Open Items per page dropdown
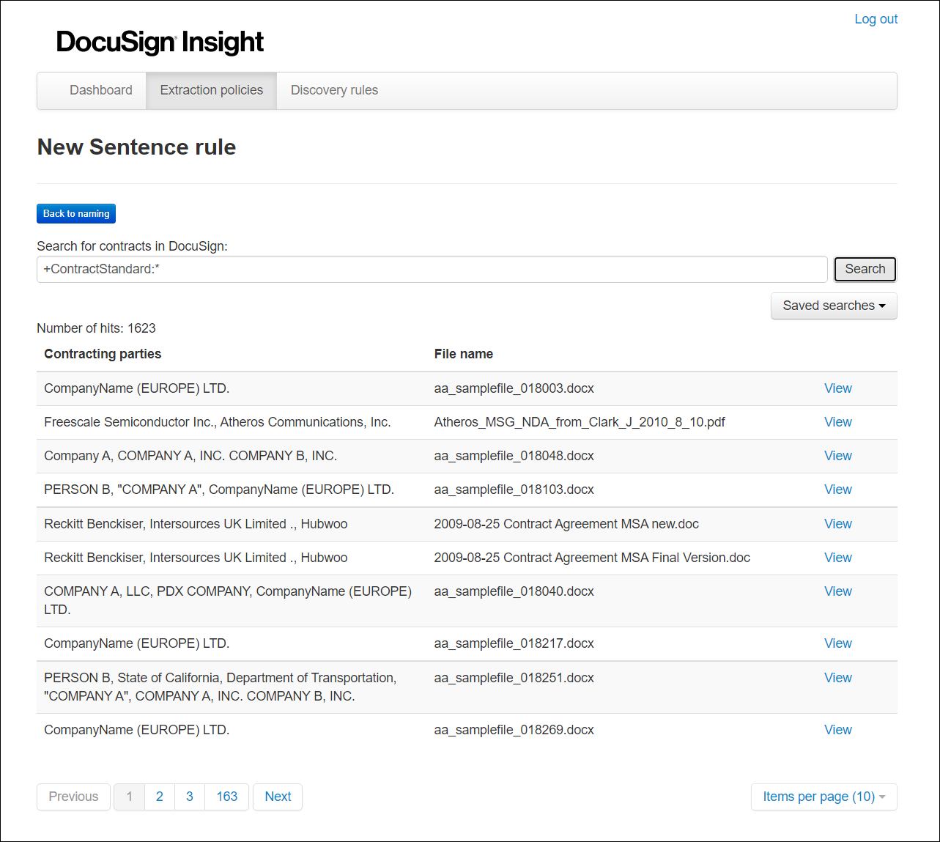The width and height of the screenshot is (940, 842). pos(824,797)
